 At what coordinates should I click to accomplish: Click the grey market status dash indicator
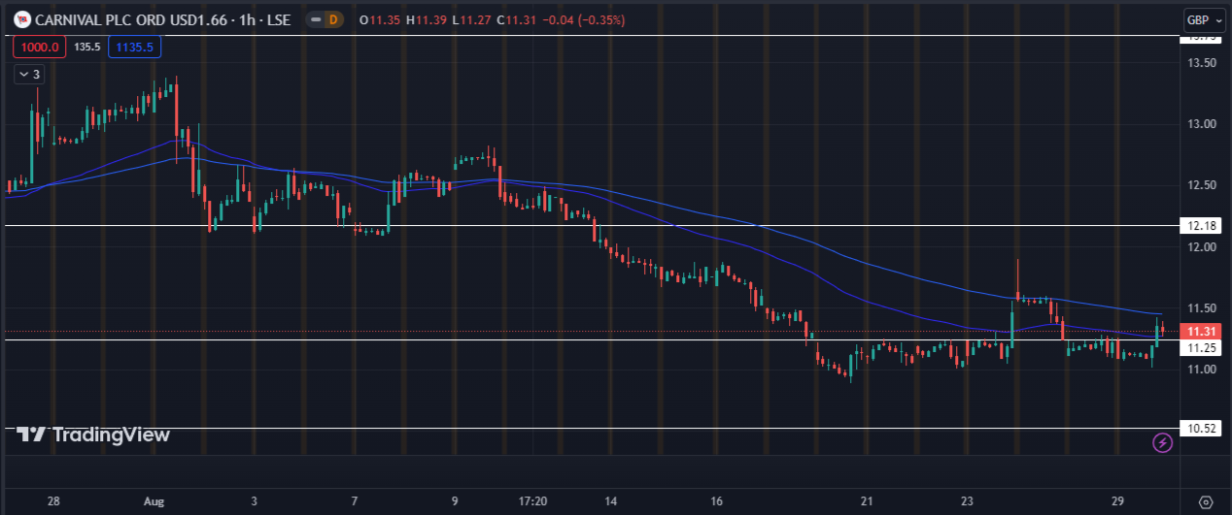coord(314,19)
